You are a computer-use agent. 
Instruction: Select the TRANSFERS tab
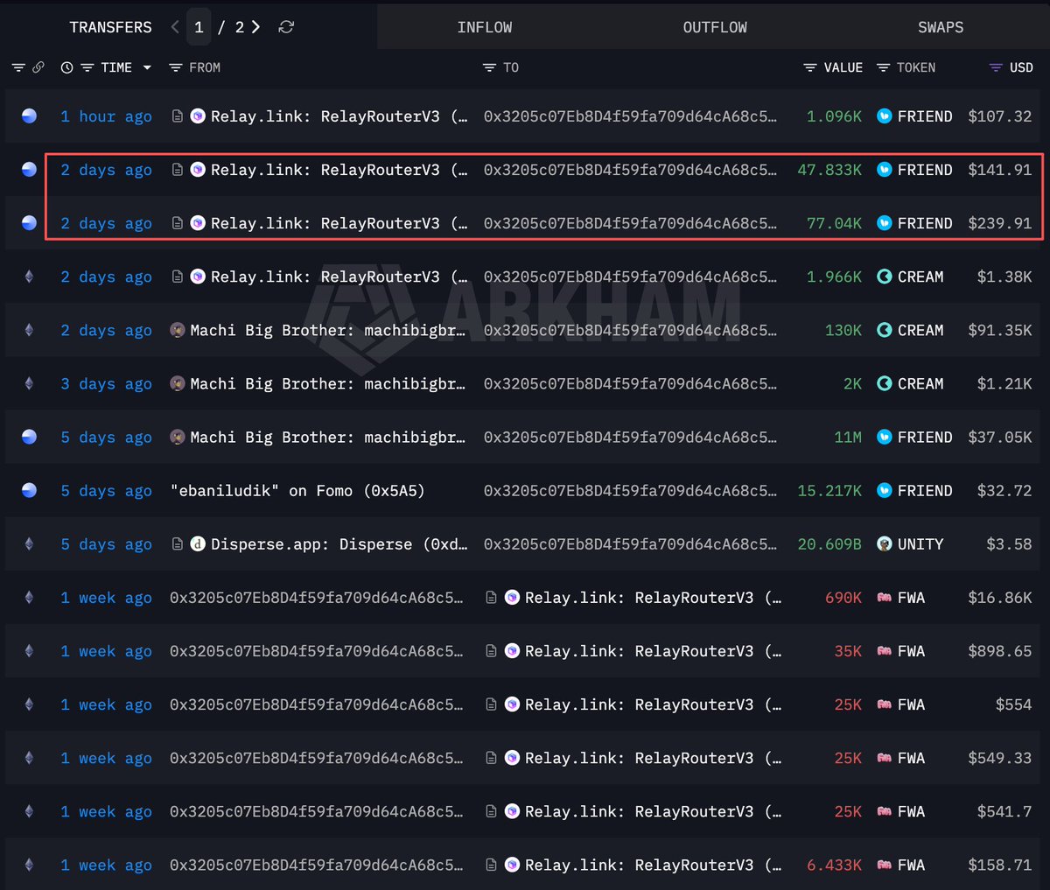pos(110,27)
